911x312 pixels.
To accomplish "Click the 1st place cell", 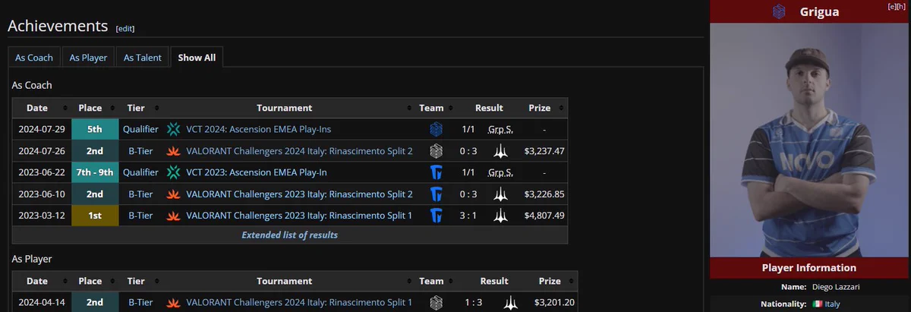I will tap(95, 216).
